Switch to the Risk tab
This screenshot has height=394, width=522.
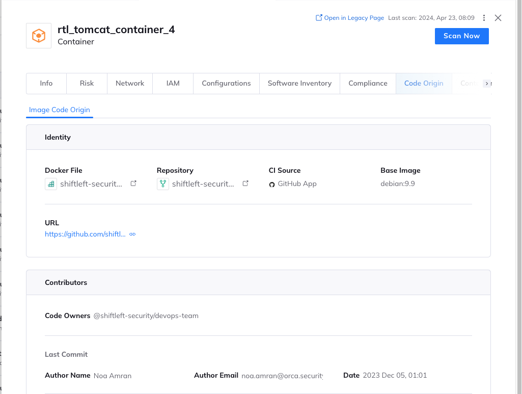pyautogui.click(x=87, y=83)
